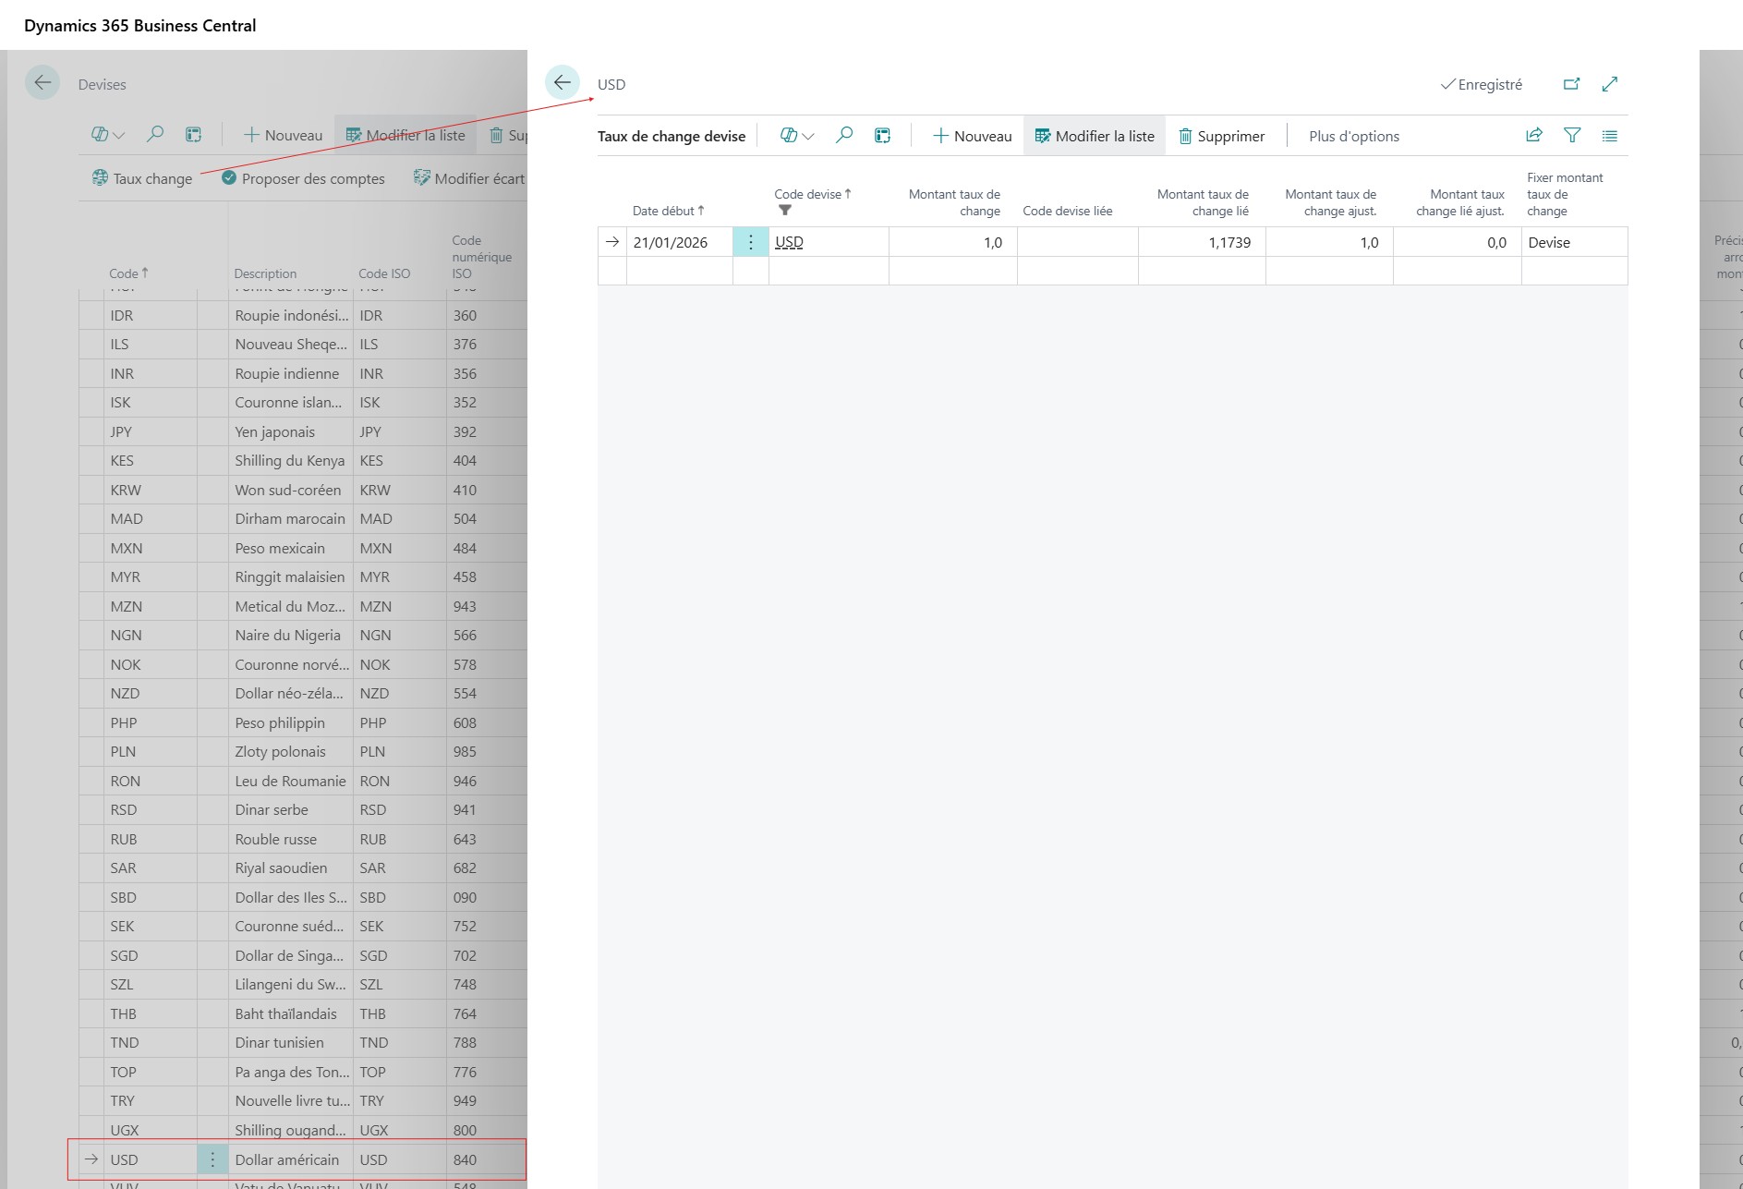1743x1189 pixels.
Task: Click the 1,1739 linked rate amount field
Action: 1201,242
